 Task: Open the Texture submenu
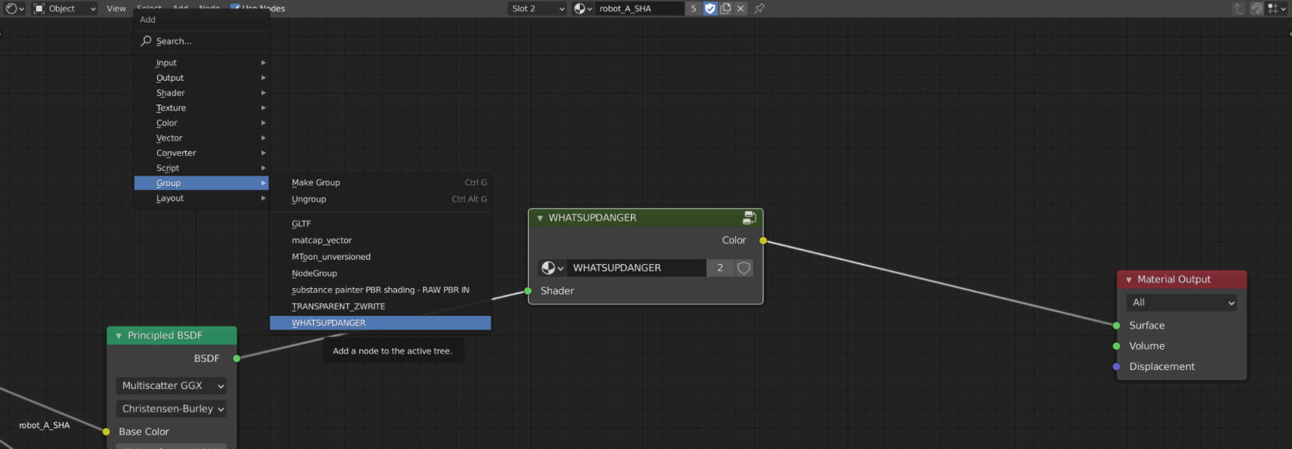pos(202,108)
